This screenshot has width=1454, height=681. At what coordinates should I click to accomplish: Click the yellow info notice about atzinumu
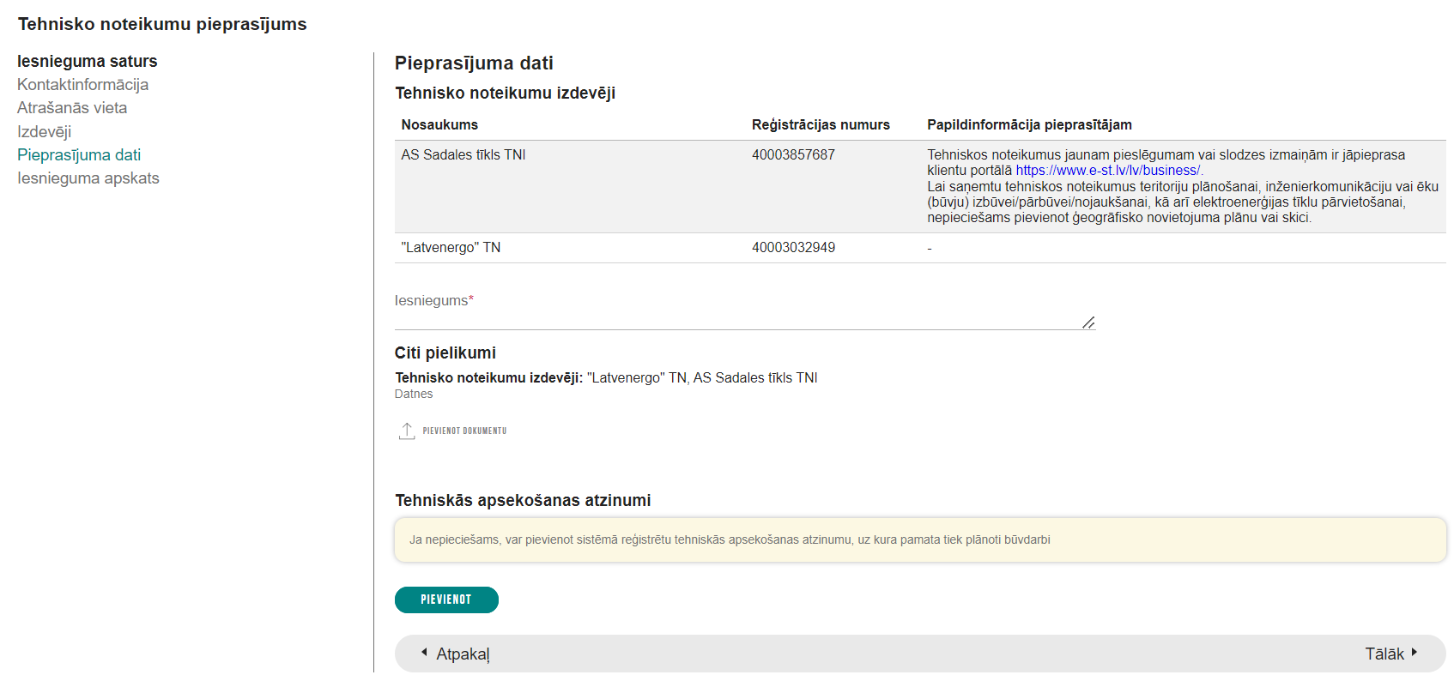(x=920, y=539)
